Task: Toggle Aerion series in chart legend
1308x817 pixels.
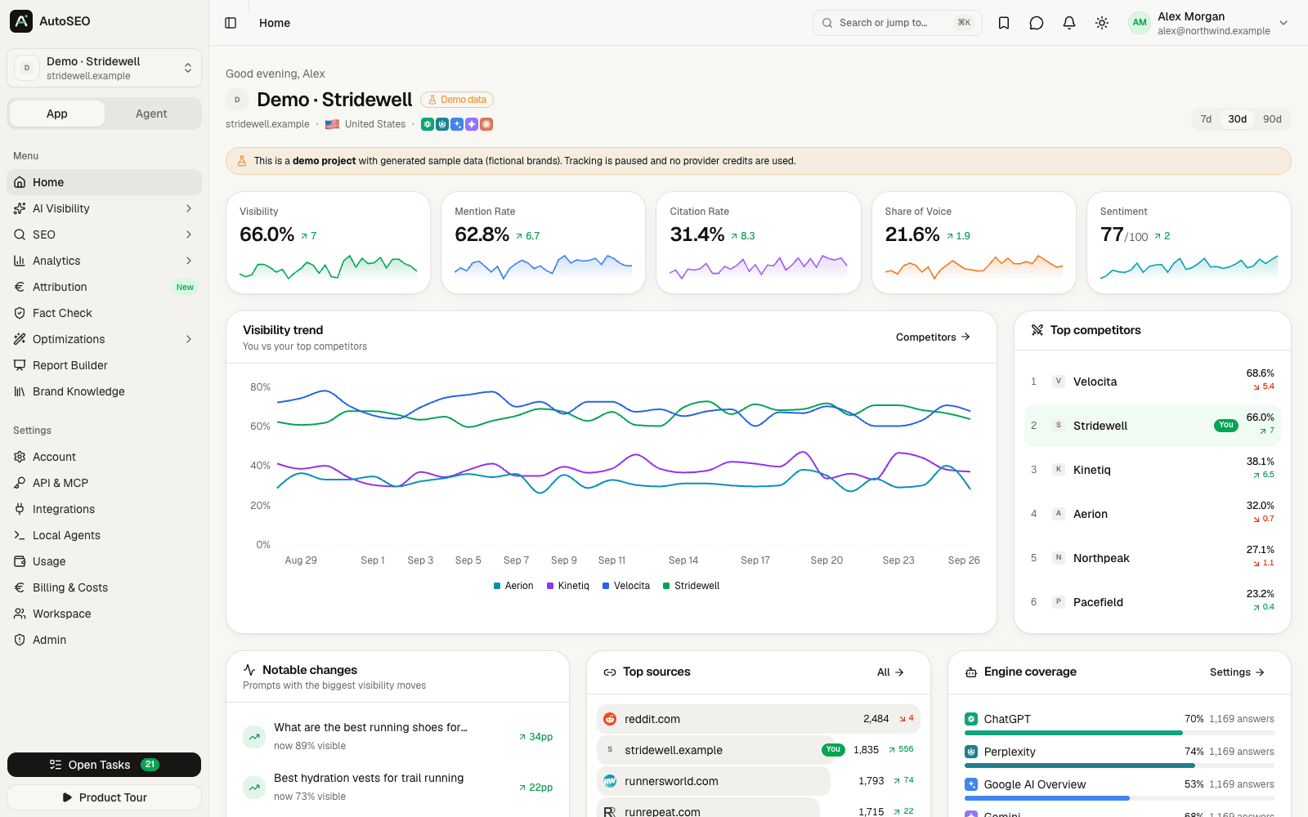Action: click(513, 586)
